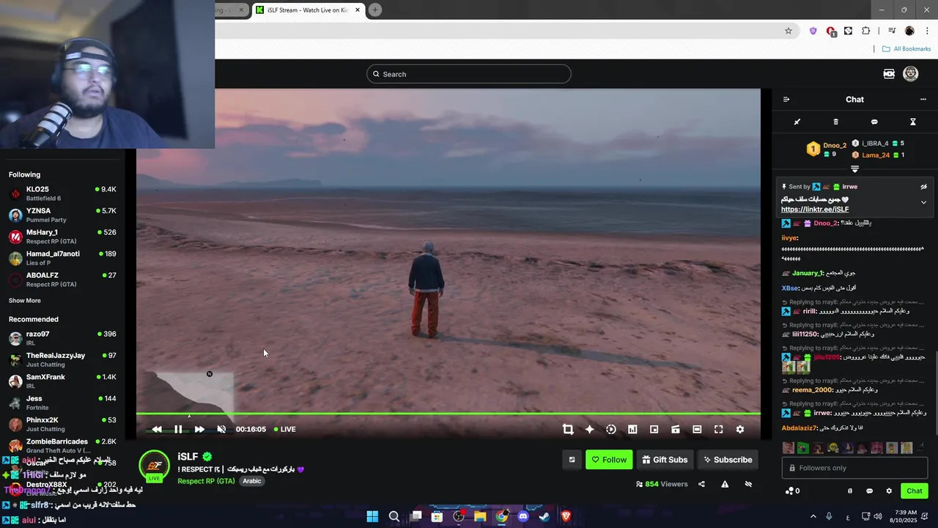Viewport: 938px width, 528px height.
Task: Click the hourglass icon in chat toolbar
Action: [x=913, y=122]
